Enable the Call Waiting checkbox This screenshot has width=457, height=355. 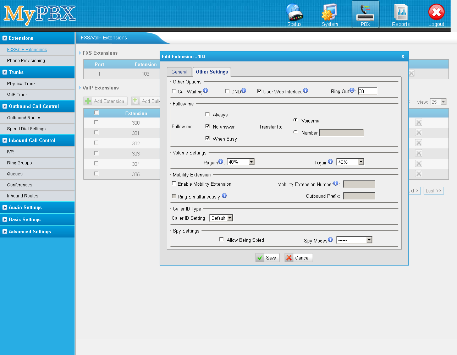point(174,91)
